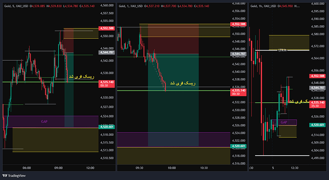The image size is (329, 180).
Task: Click the 4,504.000 price axis value
Action: [x=318, y=150]
